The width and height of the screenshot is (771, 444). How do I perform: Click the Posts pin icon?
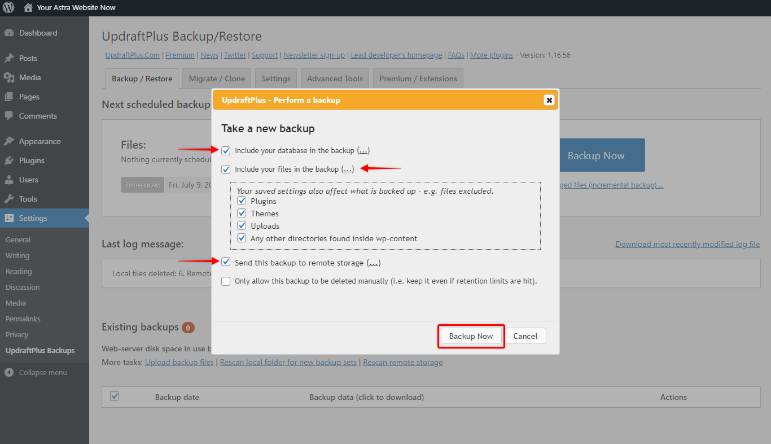9,58
